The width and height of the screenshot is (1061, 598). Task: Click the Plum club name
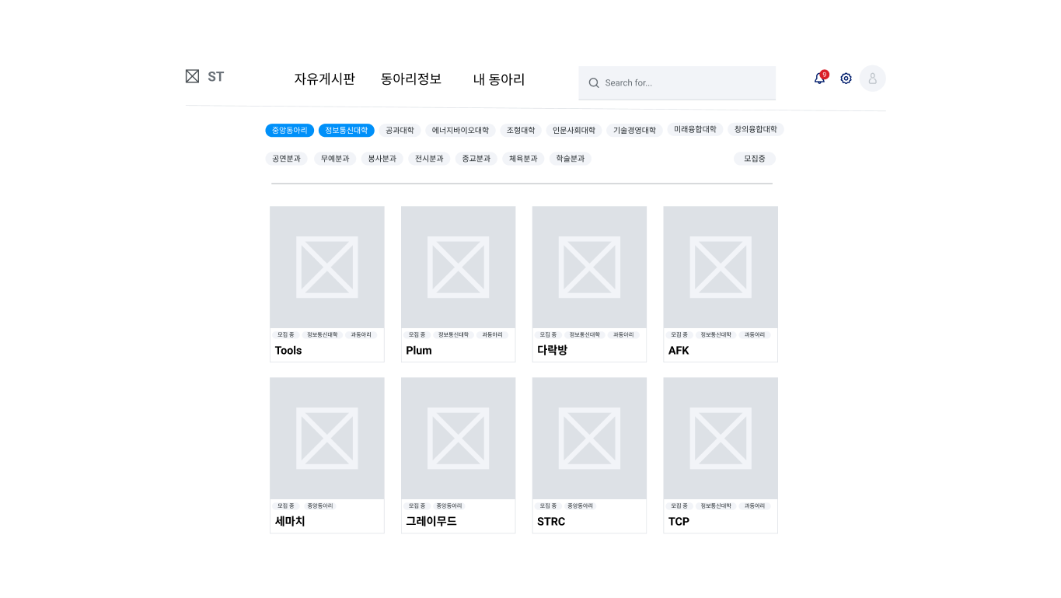pyautogui.click(x=419, y=351)
